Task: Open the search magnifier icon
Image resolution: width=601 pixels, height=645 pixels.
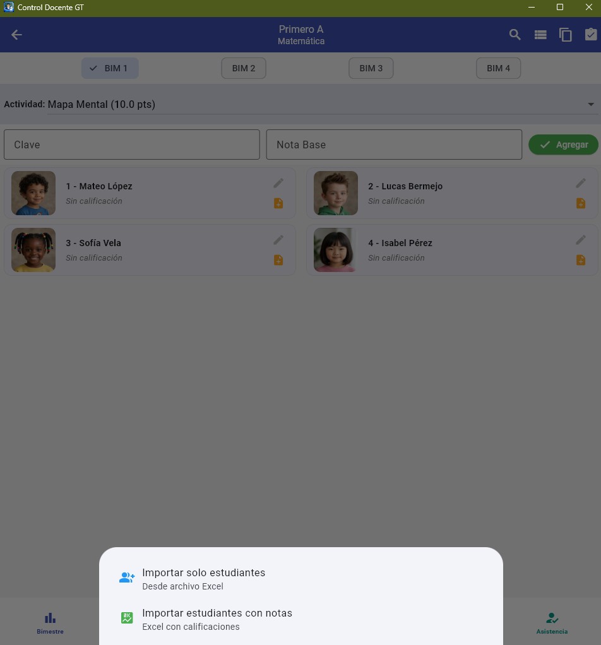Action: 515,35
